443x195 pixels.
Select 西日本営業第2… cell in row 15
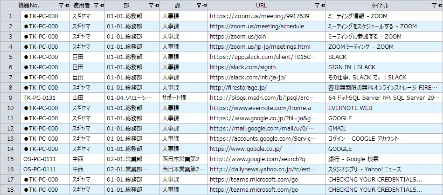(183, 159)
